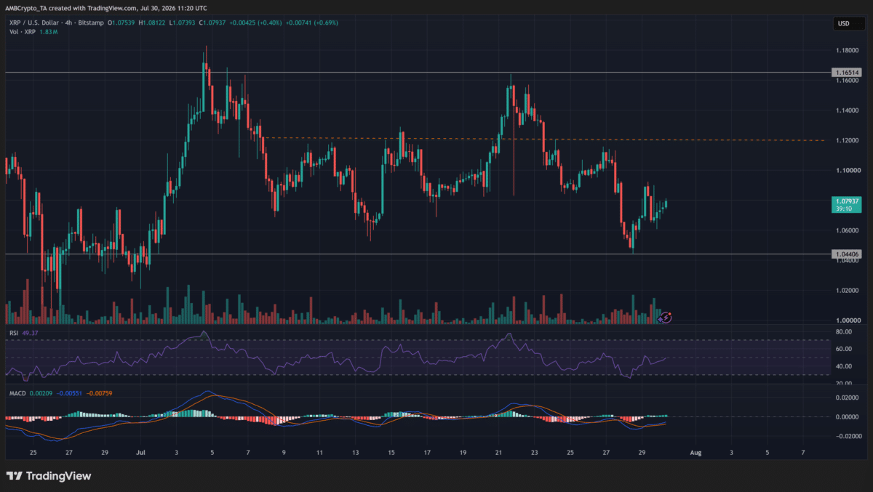Click the USD currency selector button
The width and height of the screenshot is (873, 492).
[850, 24]
